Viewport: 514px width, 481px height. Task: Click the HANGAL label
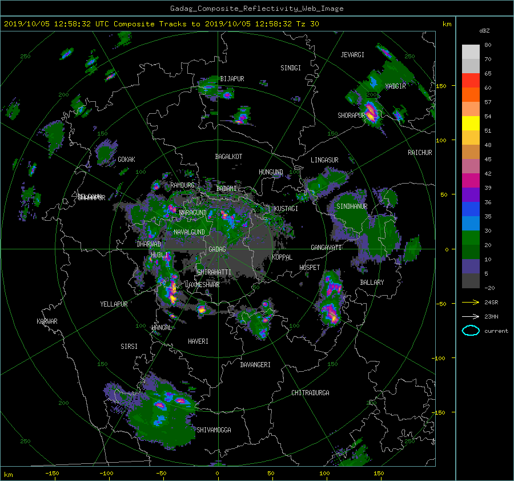pos(161,328)
